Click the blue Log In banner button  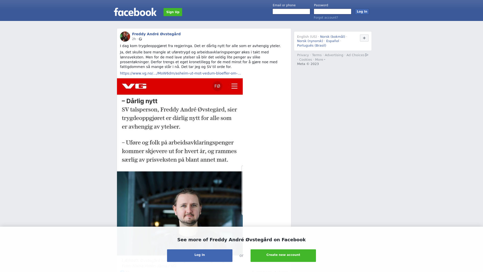coord(200,256)
